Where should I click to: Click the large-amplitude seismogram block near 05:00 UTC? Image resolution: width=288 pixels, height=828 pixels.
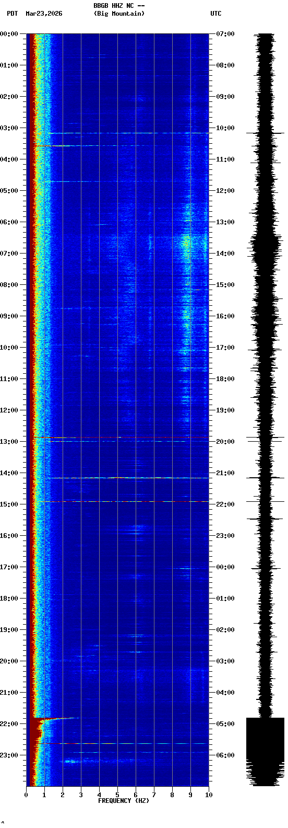tap(265, 752)
